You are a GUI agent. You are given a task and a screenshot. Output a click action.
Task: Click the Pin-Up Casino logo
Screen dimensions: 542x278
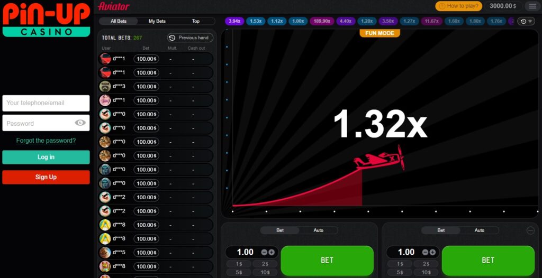(x=47, y=19)
